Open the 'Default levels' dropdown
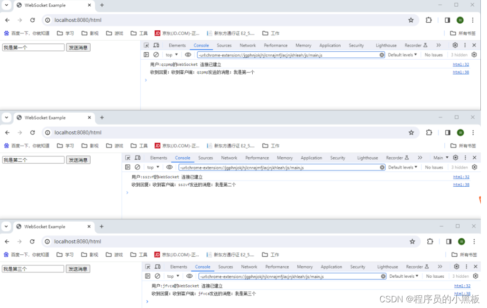This screenshot has width=487, height=308. 403,54
